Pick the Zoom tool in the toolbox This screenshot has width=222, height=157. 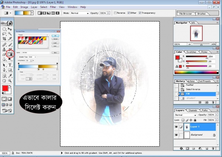tap(10, 81)
